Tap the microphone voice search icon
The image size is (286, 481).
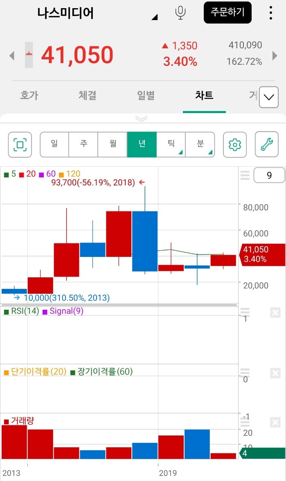180,13
